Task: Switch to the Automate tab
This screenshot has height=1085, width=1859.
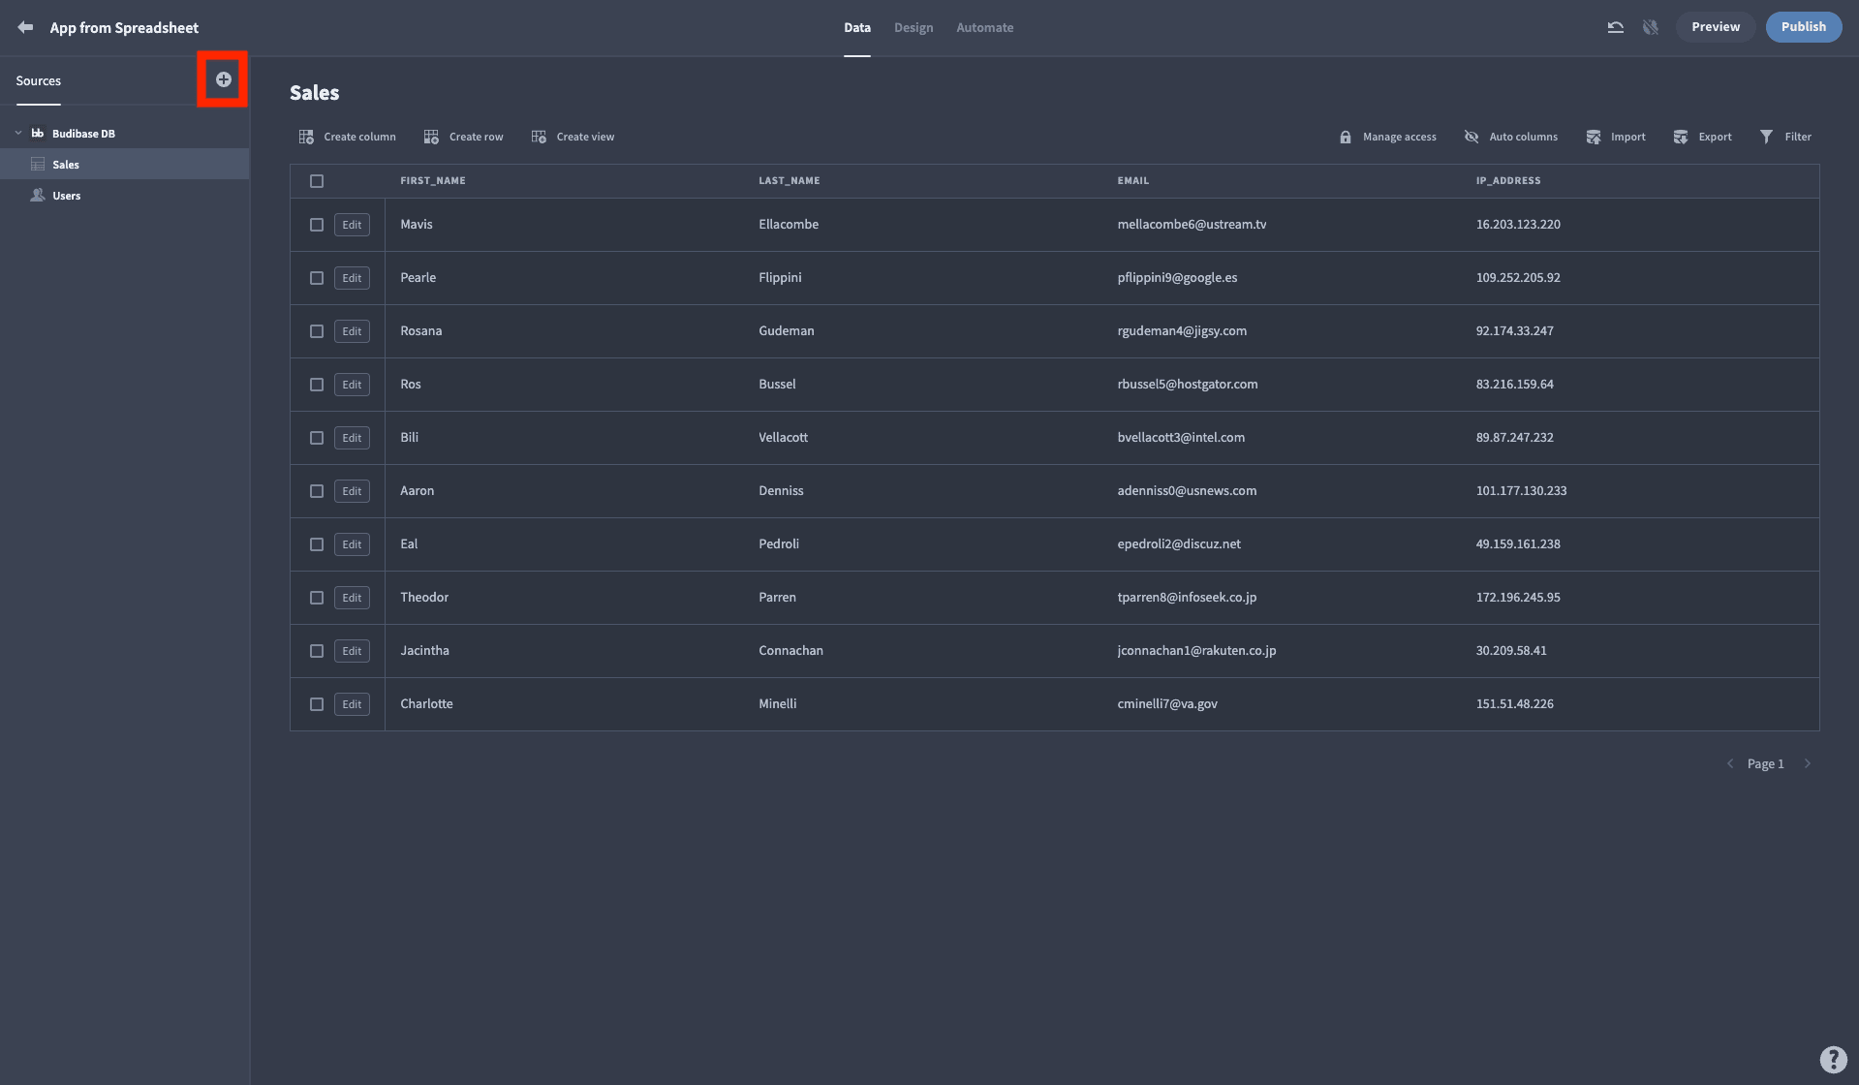Action: pos(984,27)
